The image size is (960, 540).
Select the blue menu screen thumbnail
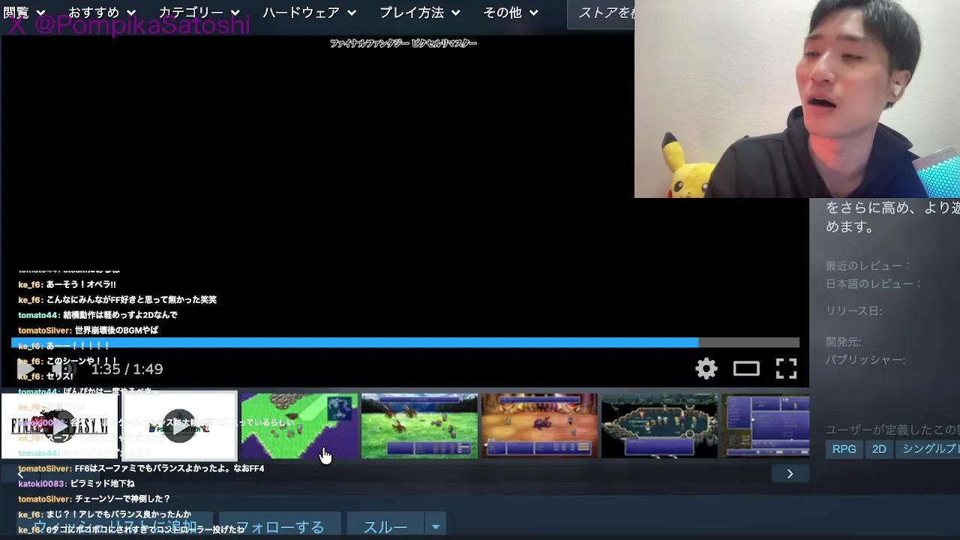tap(766, 426)
